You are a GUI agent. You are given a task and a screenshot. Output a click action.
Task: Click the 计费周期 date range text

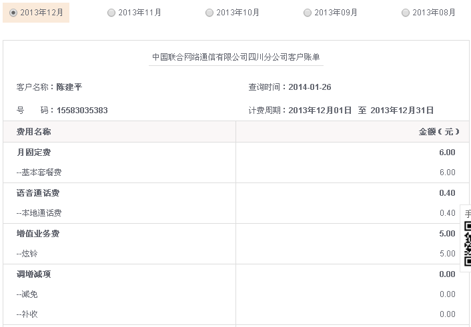(361, 111)
